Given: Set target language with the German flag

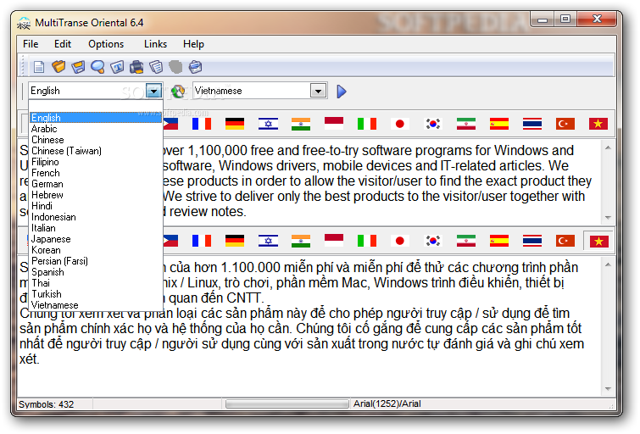Looking at the screenshot, I should (x=235, y=241).
